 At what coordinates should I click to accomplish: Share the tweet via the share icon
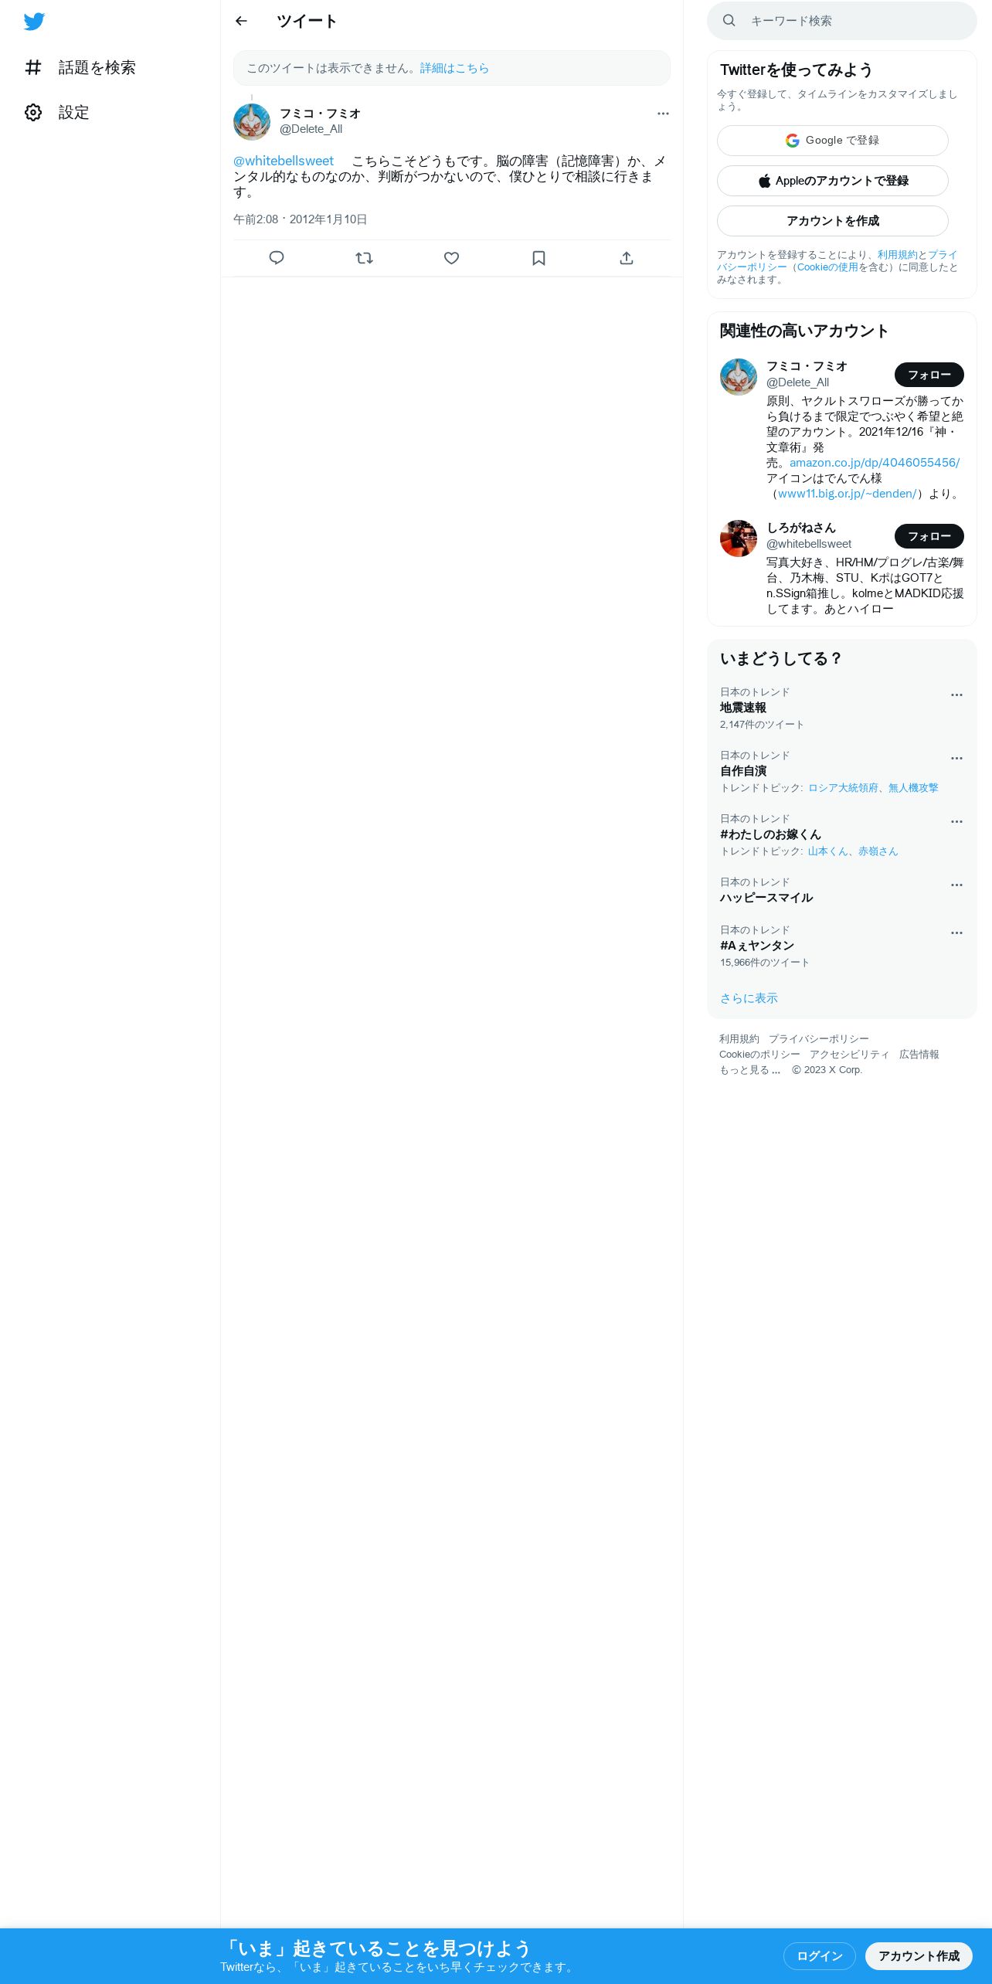(627, 258)
